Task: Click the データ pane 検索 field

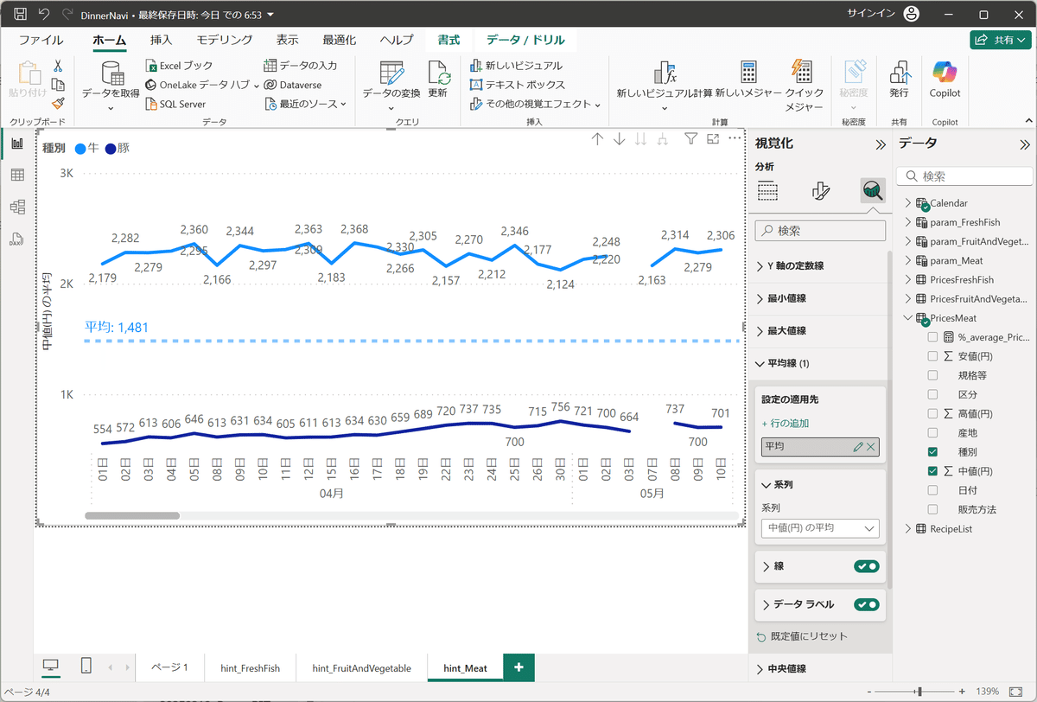Action: (x=964, y=176)
